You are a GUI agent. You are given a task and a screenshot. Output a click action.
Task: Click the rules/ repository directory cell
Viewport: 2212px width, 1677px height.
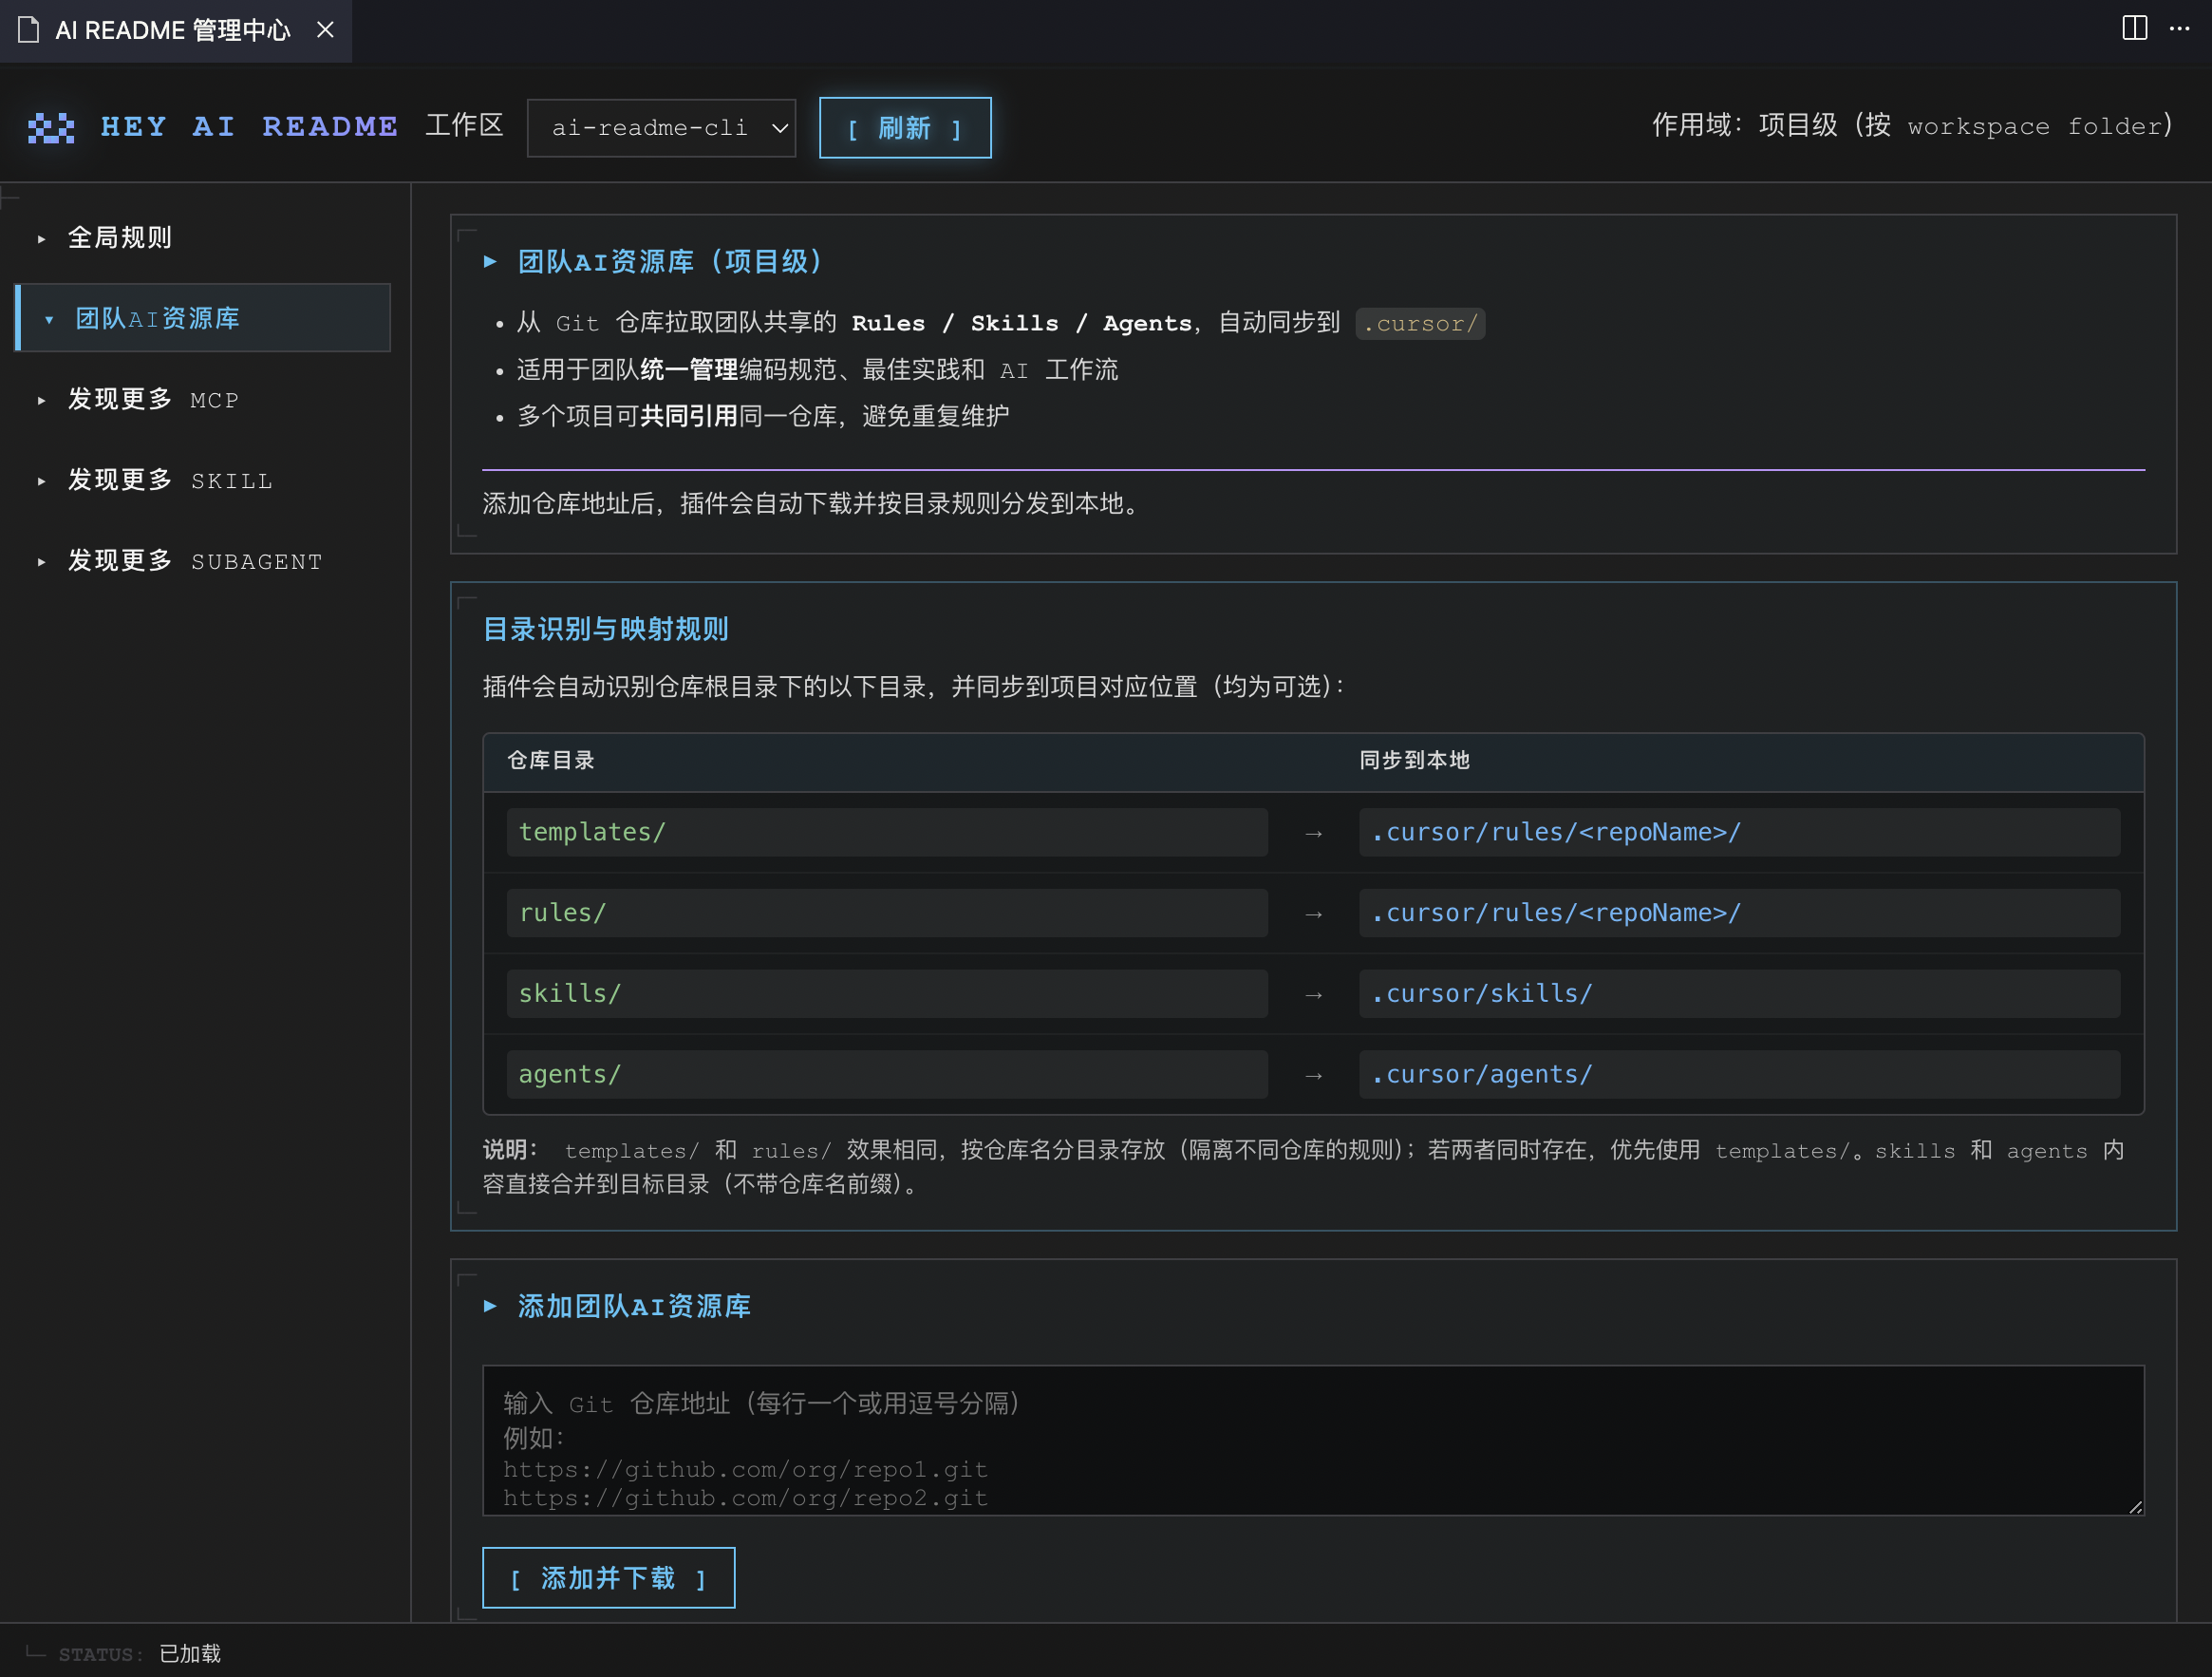[x=887, y=913]
